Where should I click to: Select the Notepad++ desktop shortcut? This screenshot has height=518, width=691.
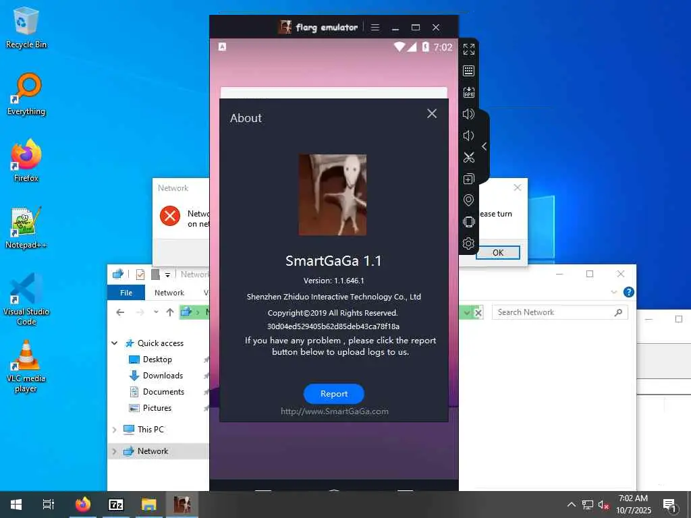pyautogui.click(x=26, y=228)
